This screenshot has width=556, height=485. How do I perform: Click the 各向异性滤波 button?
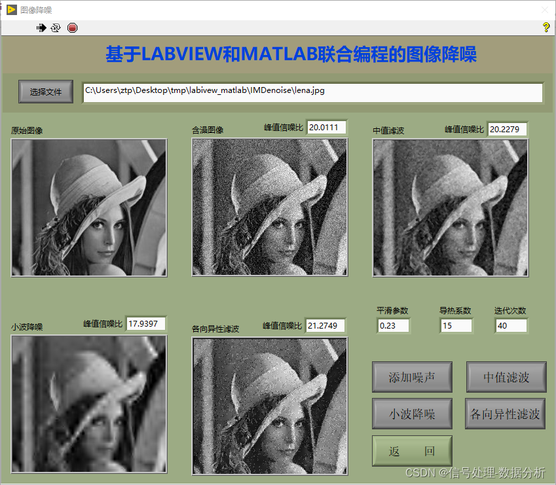click(506, 414)
